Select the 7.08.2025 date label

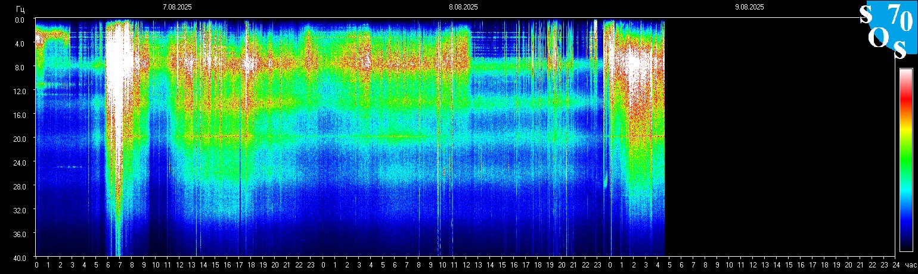click(x=177, y=7)
